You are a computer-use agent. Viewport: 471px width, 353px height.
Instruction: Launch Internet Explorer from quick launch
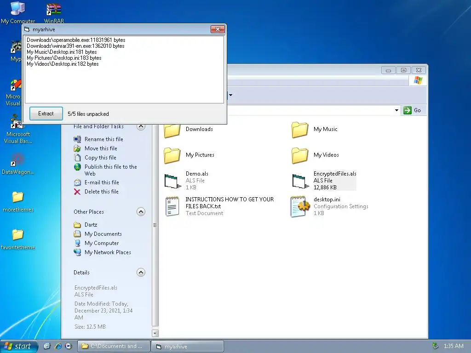(58, 346)
